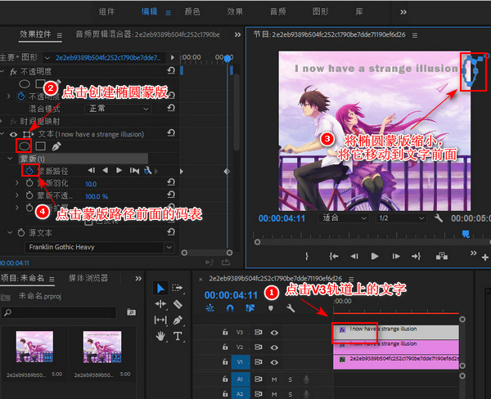Toggle V1 track output eye
The height and width of the screenshot is (399, 491).
274,362
